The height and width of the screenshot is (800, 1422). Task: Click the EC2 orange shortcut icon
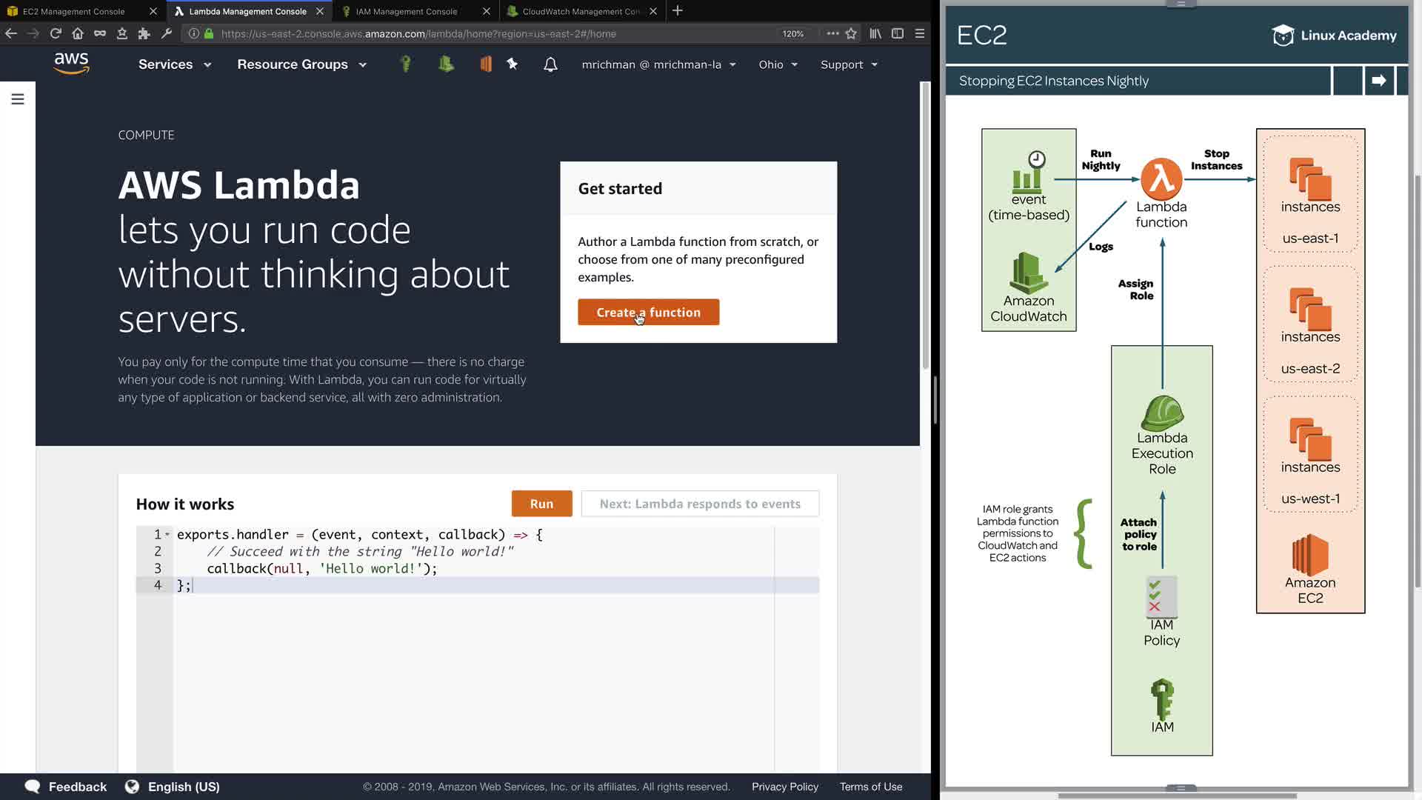tap(486, 64)
